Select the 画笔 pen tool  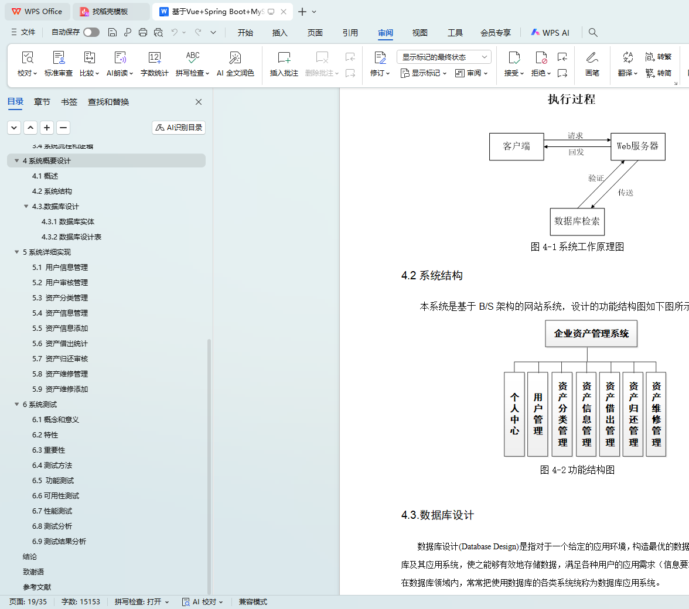(592, 58)
